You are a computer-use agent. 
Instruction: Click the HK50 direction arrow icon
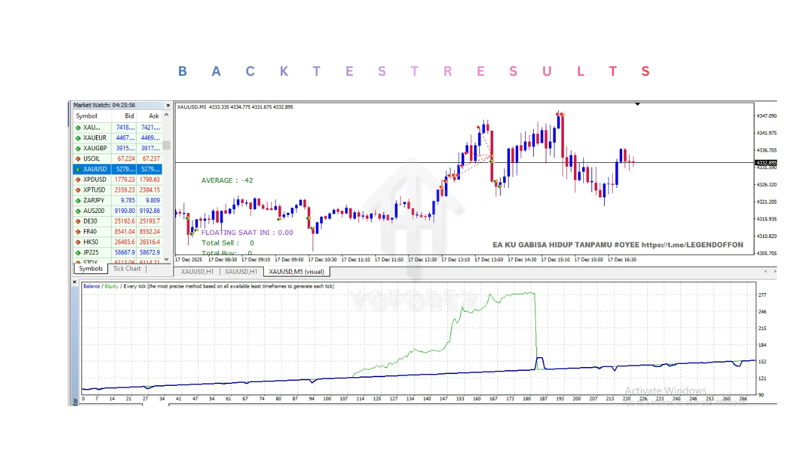point(78,242)
